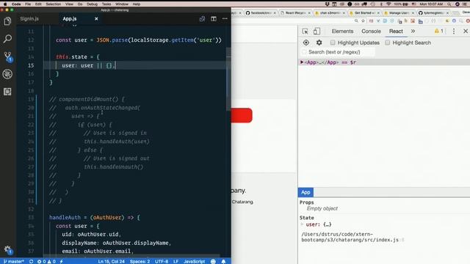This screenshot has width=470, height=264.
Task: Click the index.js source path link
Action: (352, 237)
